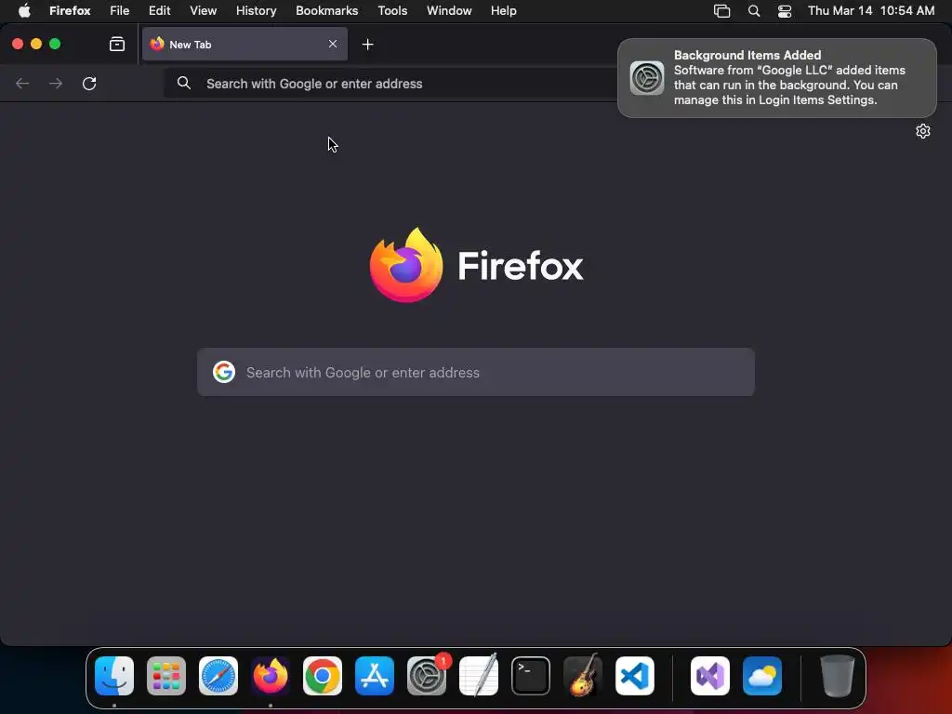Open the Firefox application menu
The width and height of the screenshot is (952, 714).
[70, 10]
